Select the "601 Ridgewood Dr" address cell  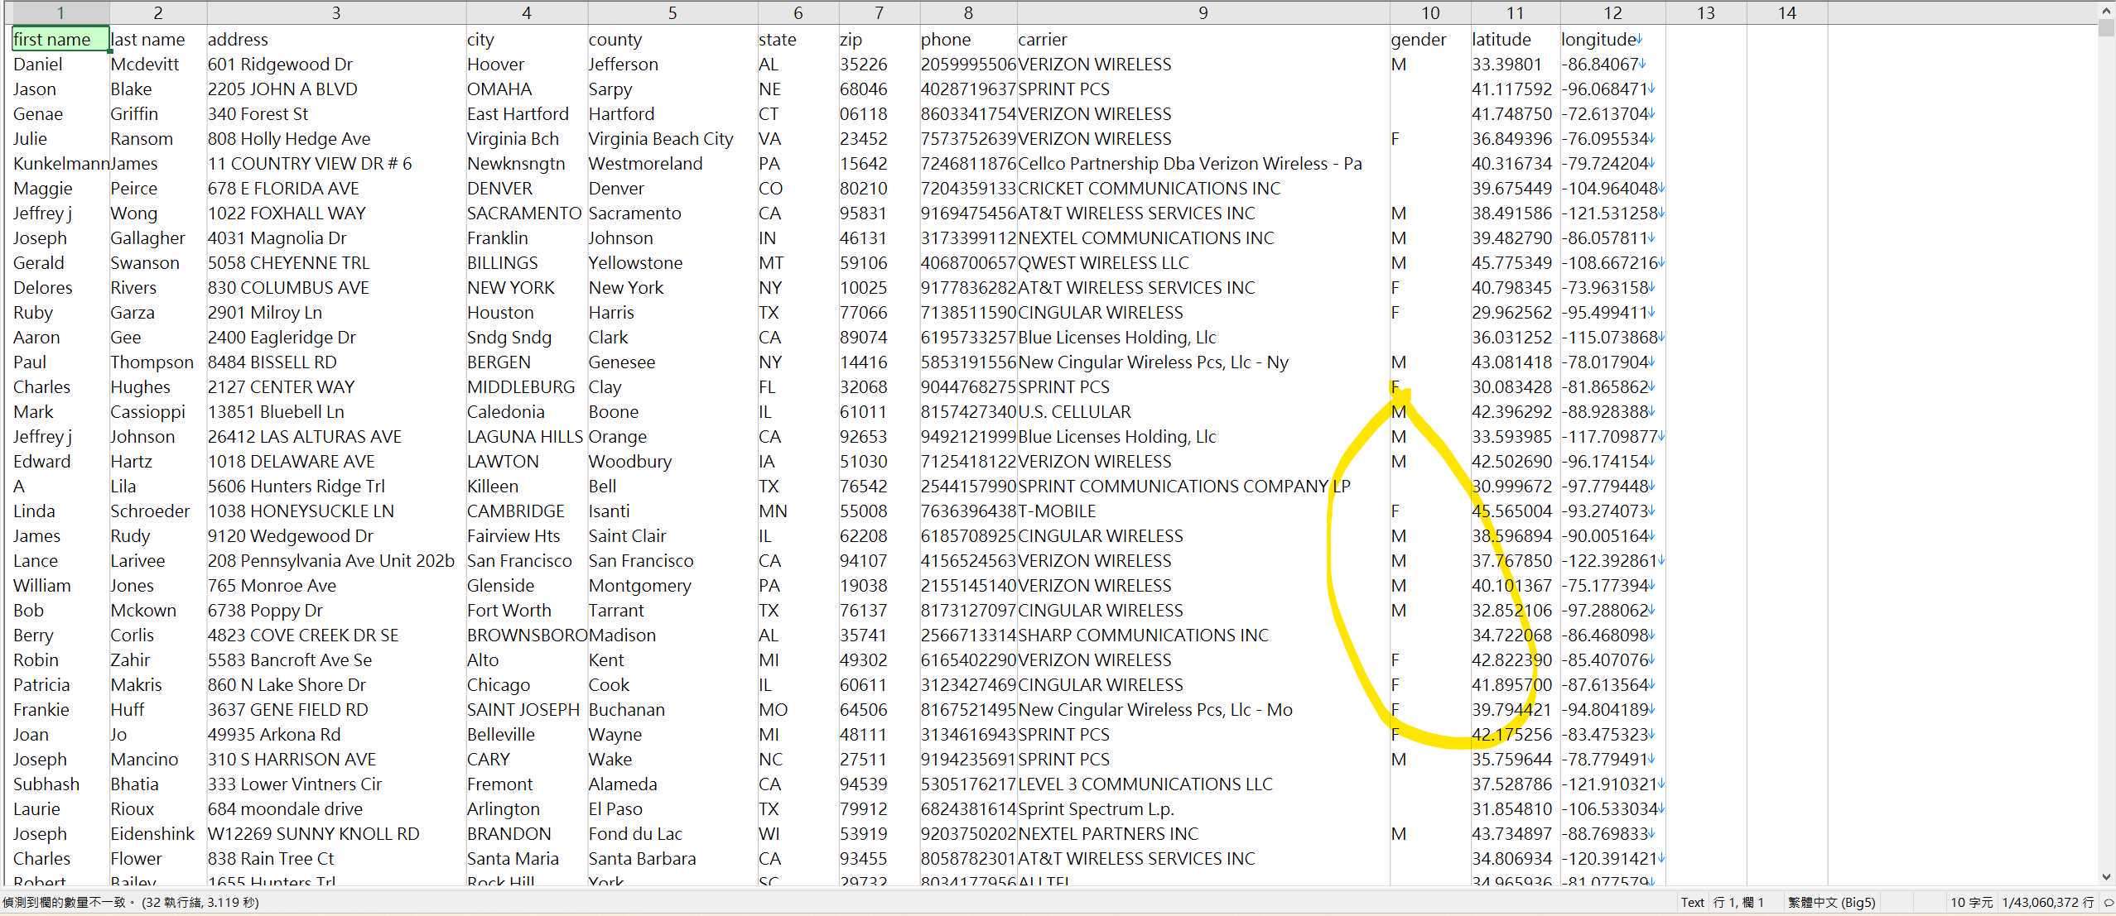pos(336,64)
